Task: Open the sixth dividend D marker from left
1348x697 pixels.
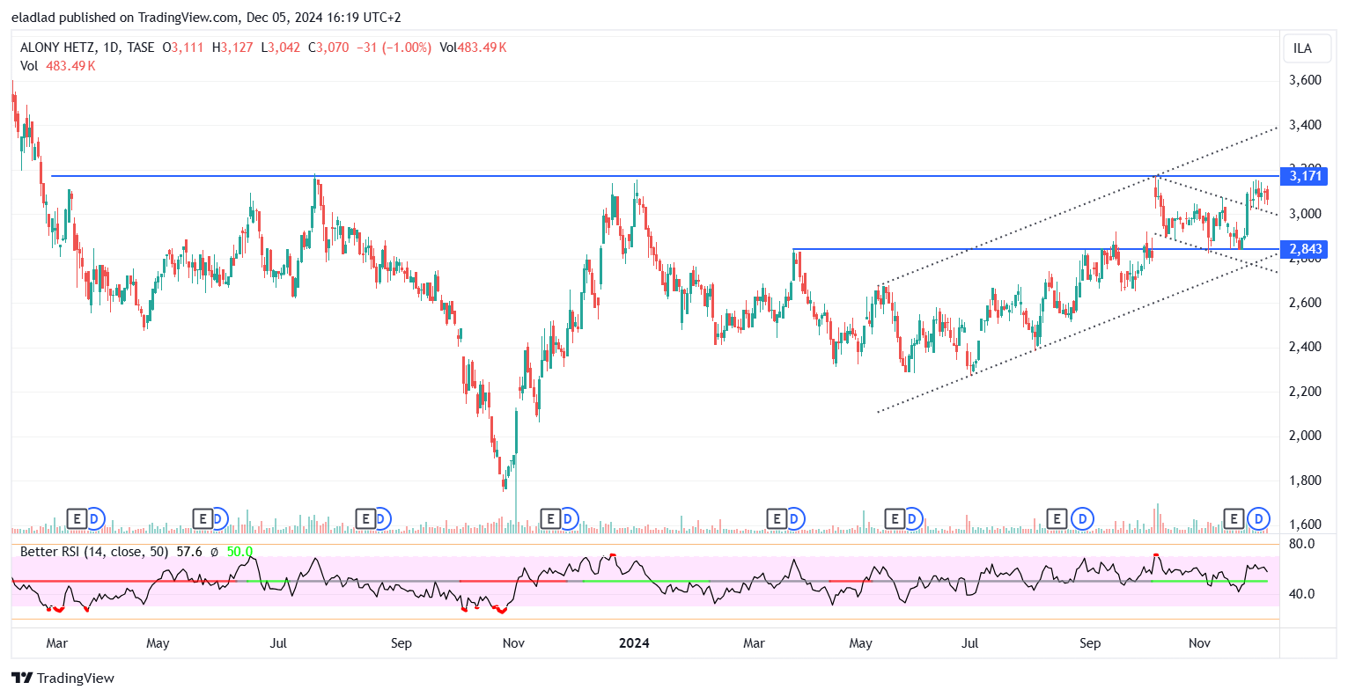Action: (x=912, y=519)
